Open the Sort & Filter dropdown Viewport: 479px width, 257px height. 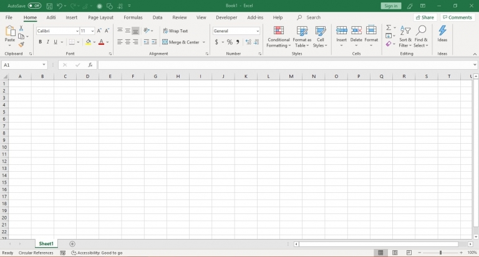(x=405, y=37)
